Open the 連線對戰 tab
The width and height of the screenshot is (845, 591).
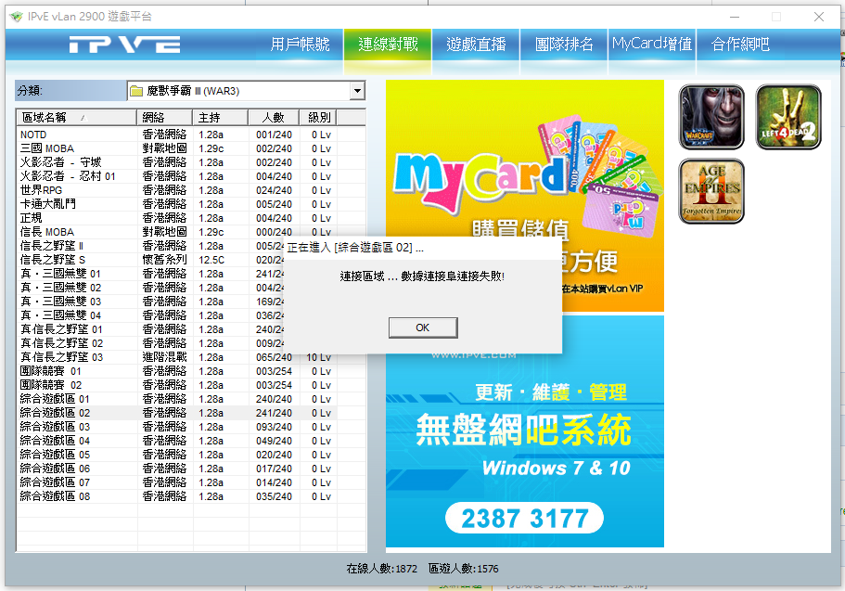[388, 45]
